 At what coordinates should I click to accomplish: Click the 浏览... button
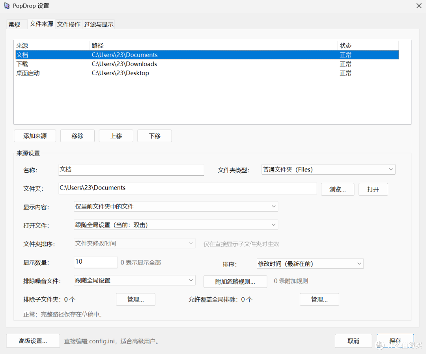[x=337, y=189]
